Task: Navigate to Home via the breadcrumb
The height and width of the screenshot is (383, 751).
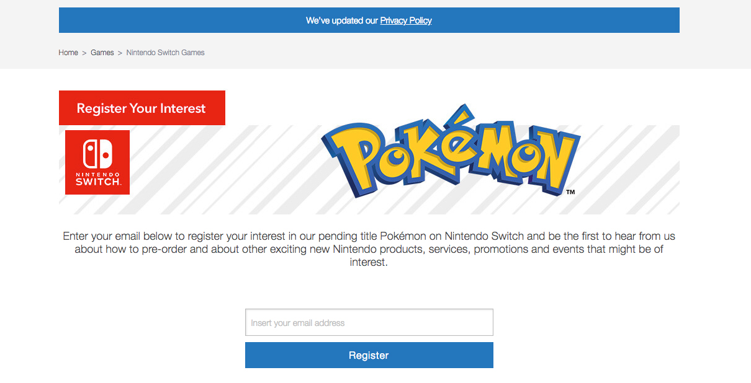Action: pyautogui.click(x=68, y=53)
